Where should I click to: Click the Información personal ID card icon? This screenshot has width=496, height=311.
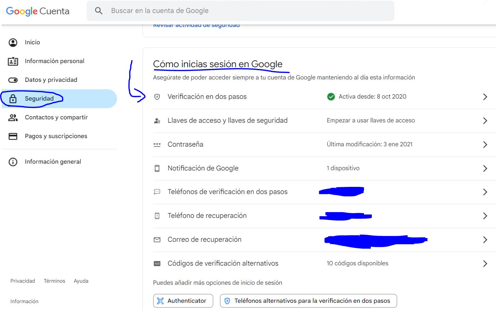[13, 61]
